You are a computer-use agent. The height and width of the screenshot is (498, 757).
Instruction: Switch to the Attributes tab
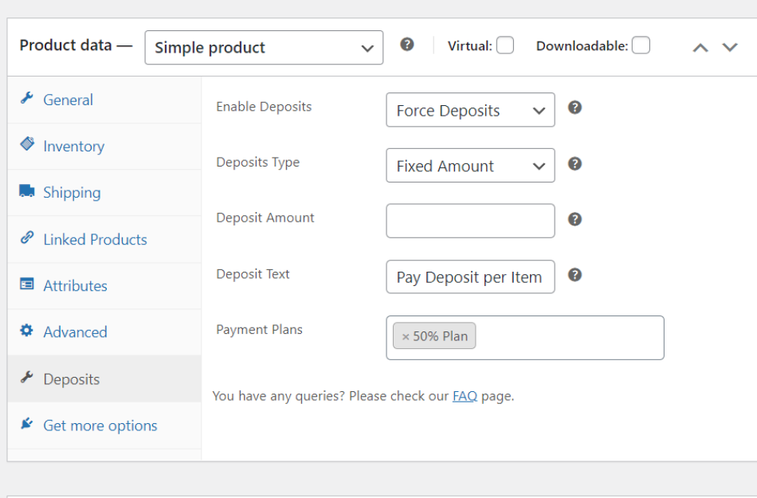(x=75, y=285)
